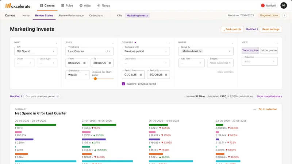Click the Period to field 30/06/25
This screenshot has width=292, height=164.
point(158,75)
